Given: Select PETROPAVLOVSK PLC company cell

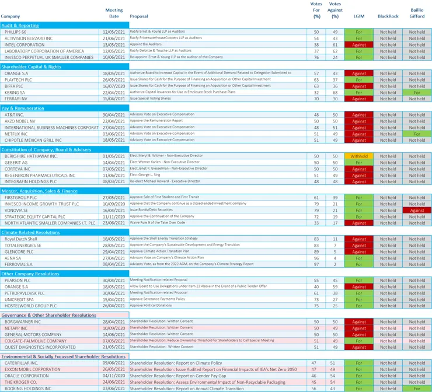Looking at the screenshot, I should point(50,293).
